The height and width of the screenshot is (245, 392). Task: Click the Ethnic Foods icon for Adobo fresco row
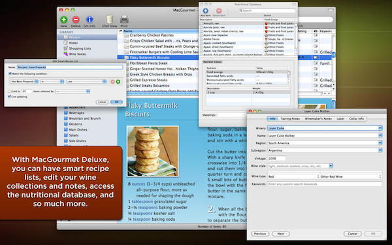267,39
